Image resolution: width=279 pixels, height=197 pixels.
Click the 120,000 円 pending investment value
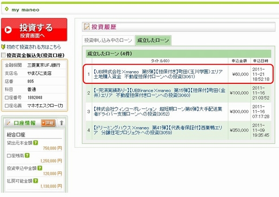[53, 173]
